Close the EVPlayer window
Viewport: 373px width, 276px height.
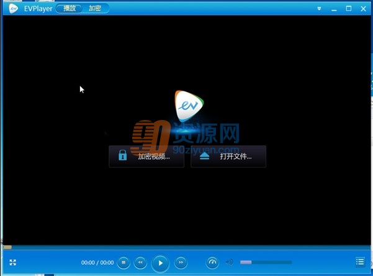click(x=363, y=9)
